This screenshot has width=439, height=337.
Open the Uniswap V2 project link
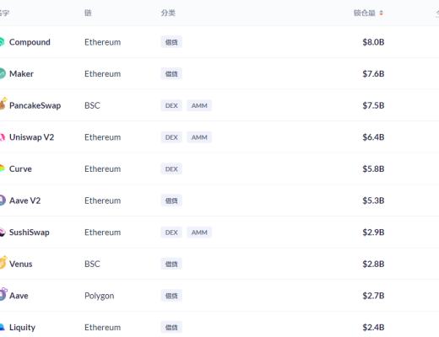[x=31, y=137]
